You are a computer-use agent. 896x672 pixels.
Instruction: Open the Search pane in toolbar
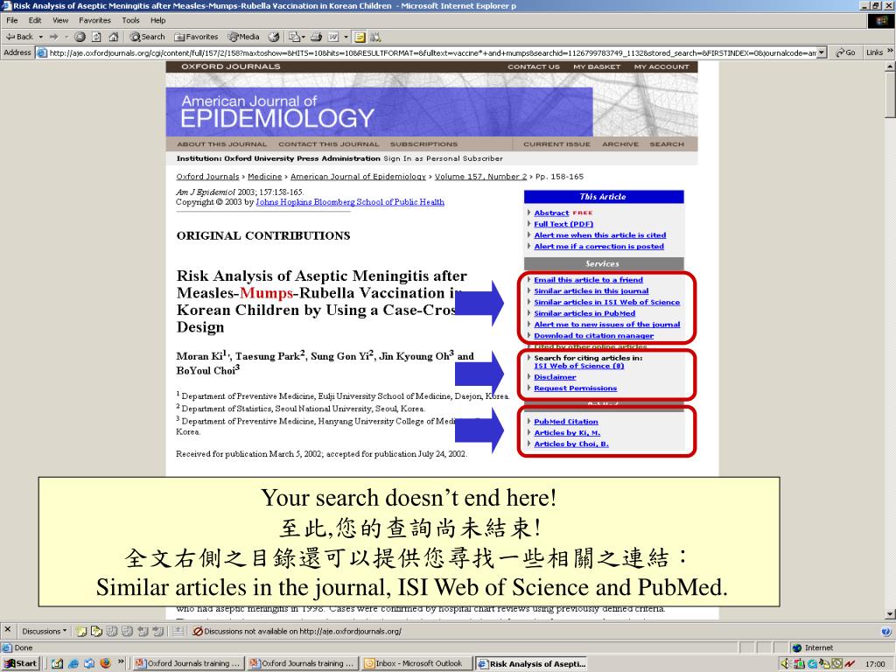(147, 37)
